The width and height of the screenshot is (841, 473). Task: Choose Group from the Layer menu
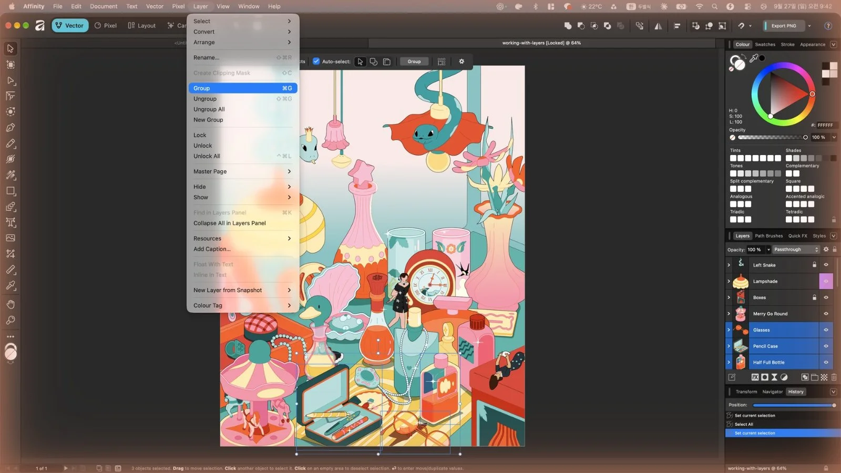243,88
